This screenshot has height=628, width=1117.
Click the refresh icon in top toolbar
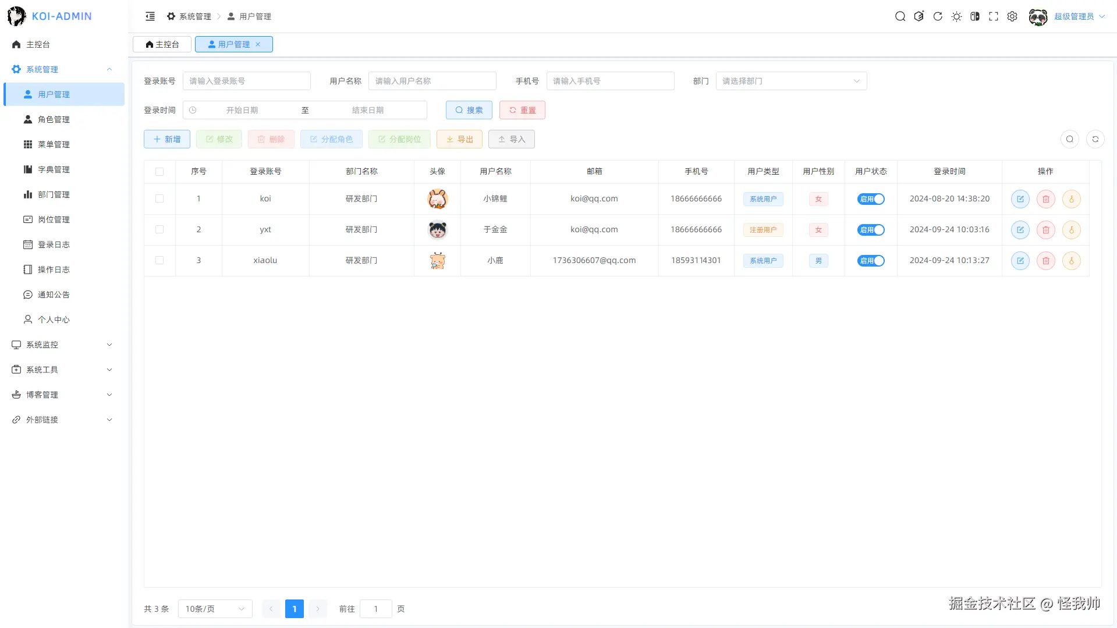tap(937, 16)
